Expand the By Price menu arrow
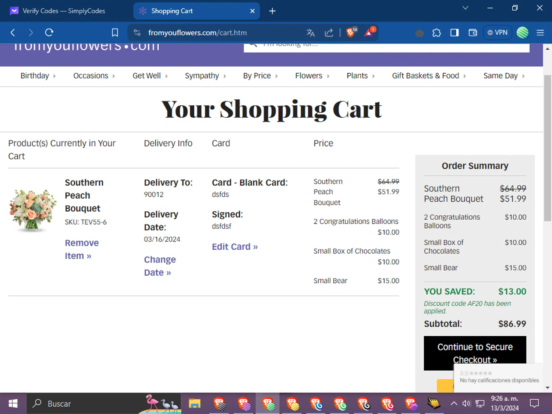This screenshot has height=414, width=552. [276, 76]
